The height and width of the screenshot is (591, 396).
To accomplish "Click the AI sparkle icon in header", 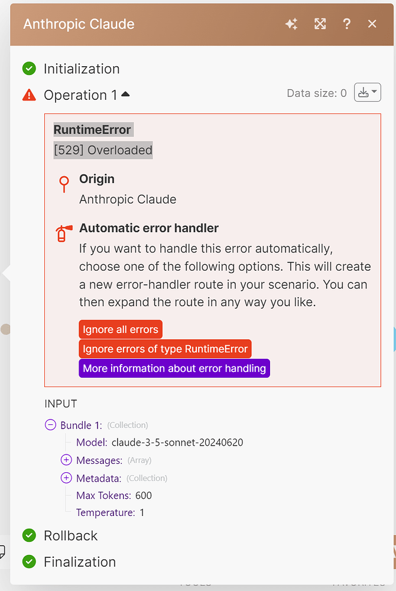I will point(291,24).
